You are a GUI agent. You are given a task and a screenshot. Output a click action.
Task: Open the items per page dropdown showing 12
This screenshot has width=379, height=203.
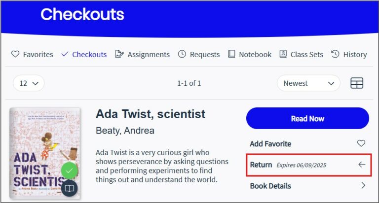pos(29,83)
